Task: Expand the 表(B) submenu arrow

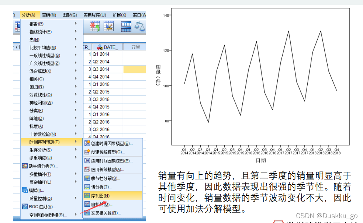Action: 76,39
